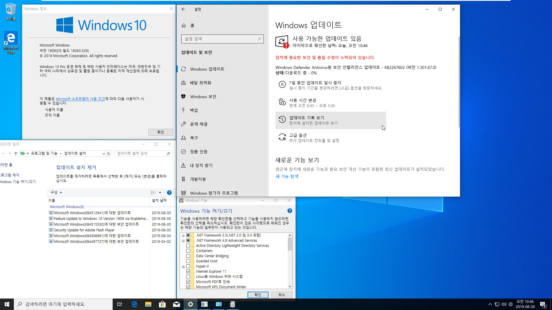Check the Data Center Bridging box
This screenshot has height=310, width=552.
point(188,256)
